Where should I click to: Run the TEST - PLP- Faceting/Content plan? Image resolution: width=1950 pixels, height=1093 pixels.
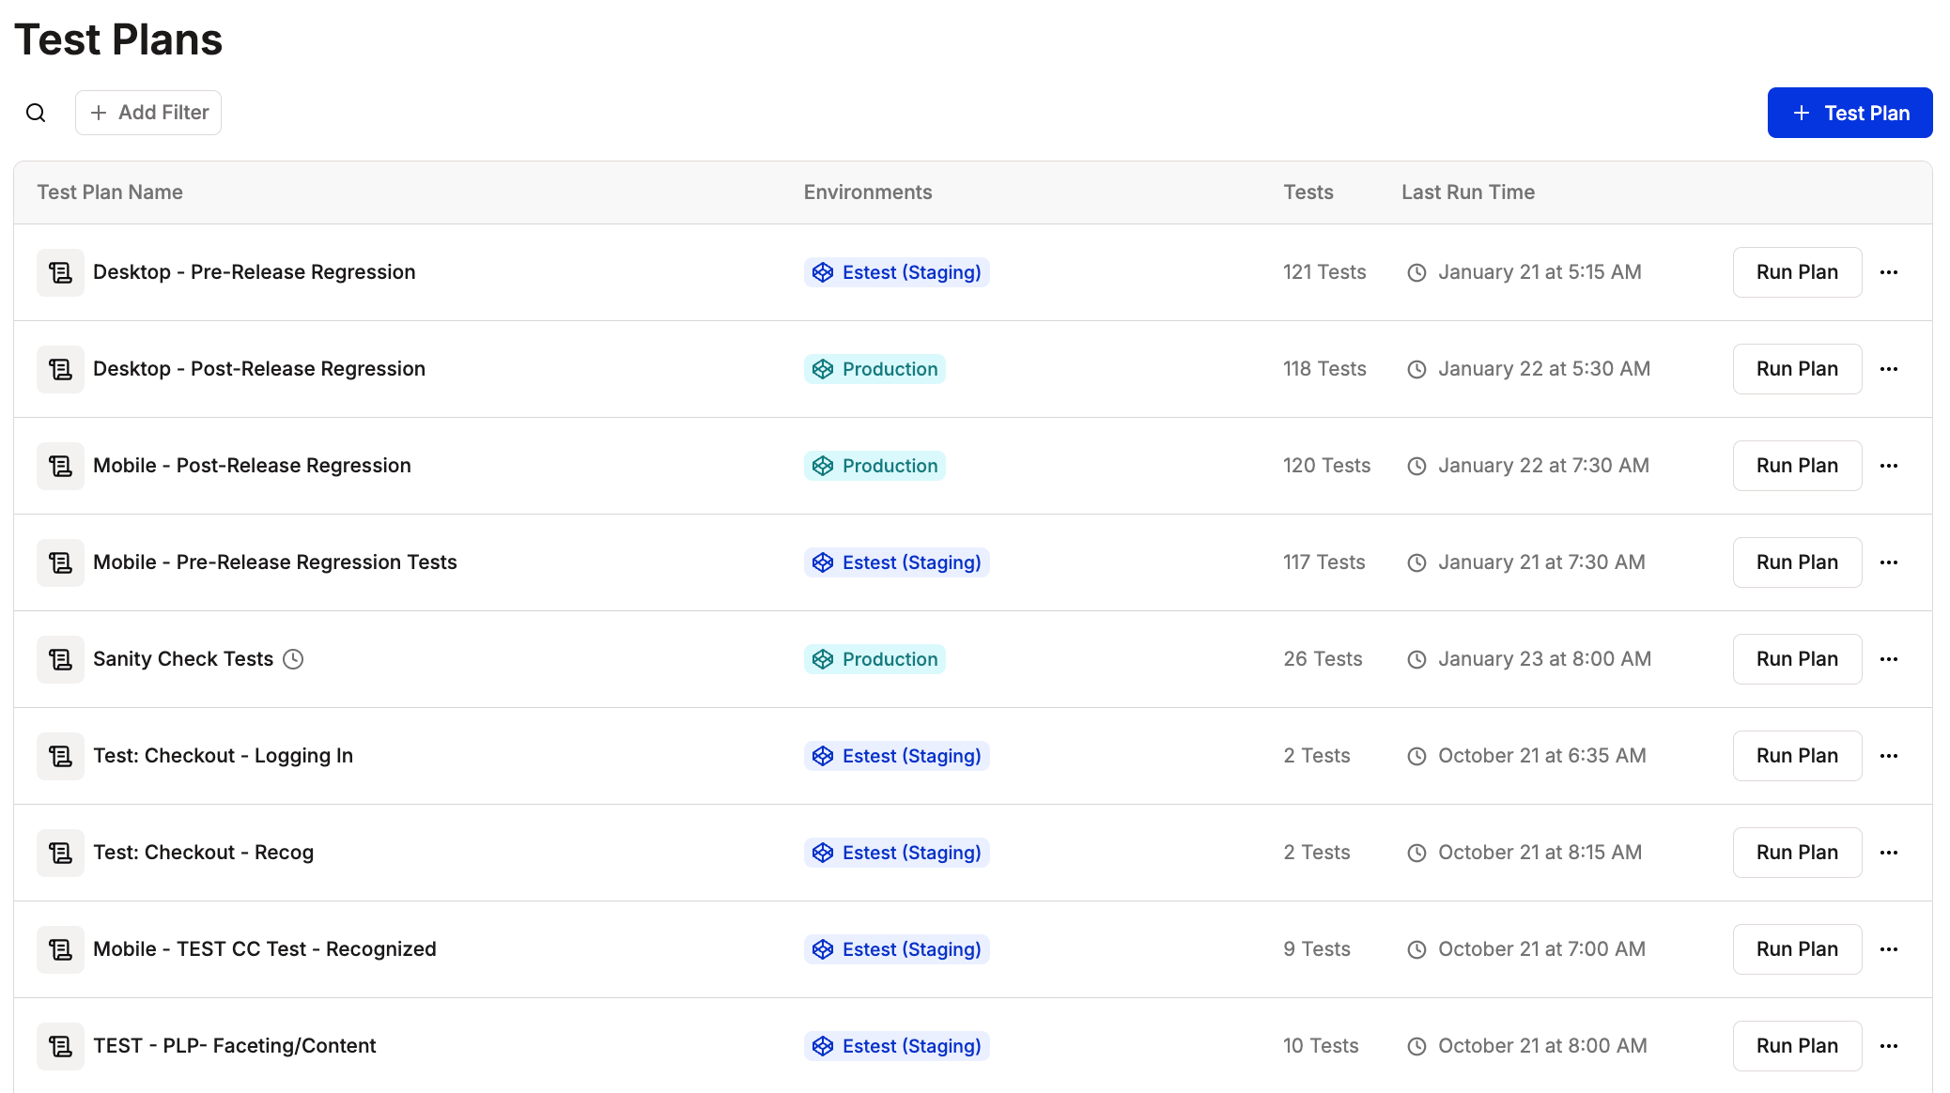click(x=1797, y=1046)
